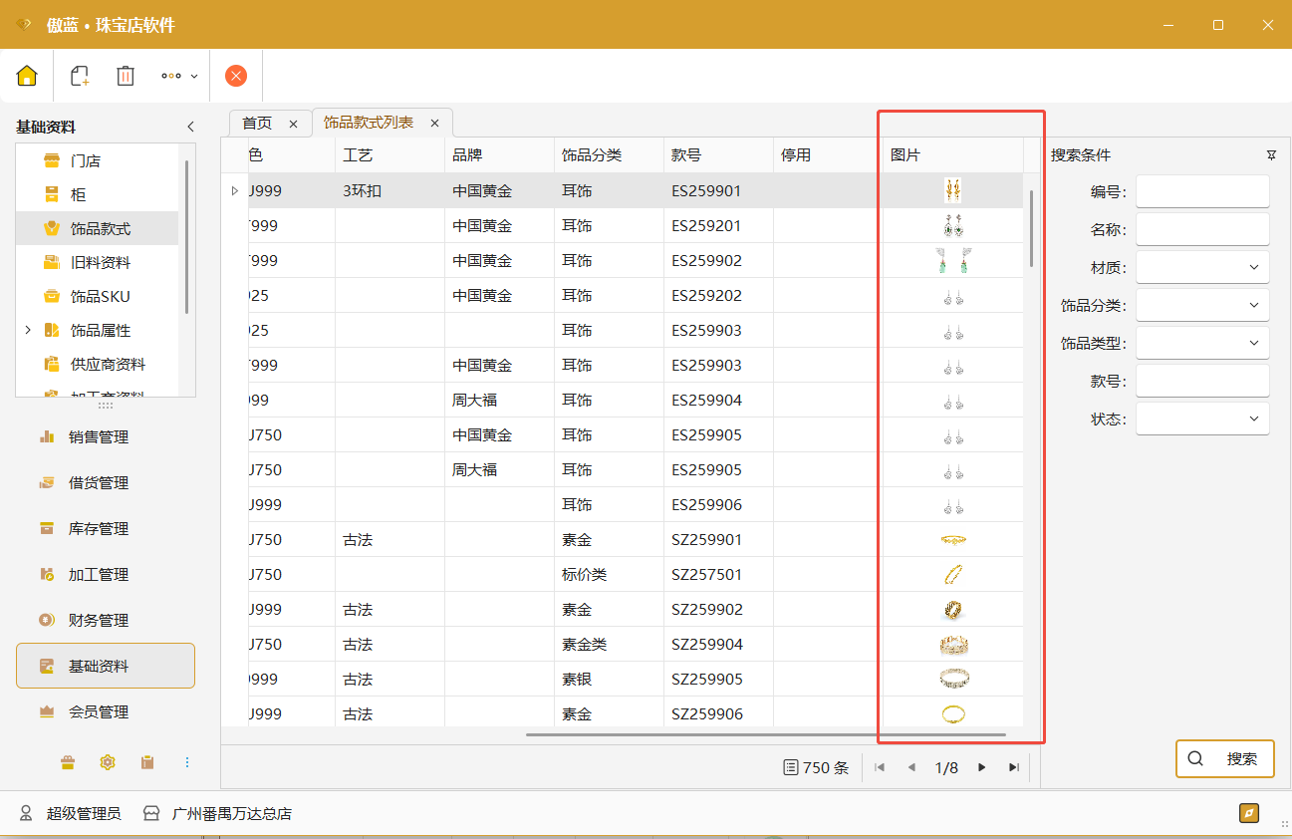Open the 门店 tree item
The height and width of the screenshot is (839, 1292).
[85, 160]
